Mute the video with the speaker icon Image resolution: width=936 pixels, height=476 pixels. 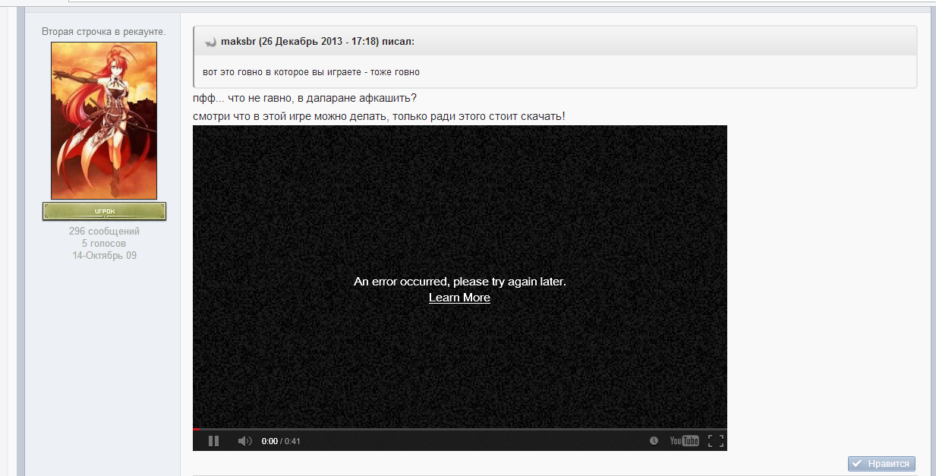(244, 441)
